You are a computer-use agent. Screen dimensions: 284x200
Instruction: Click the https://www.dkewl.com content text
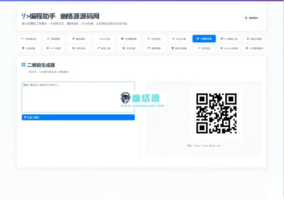pos(207,146)
